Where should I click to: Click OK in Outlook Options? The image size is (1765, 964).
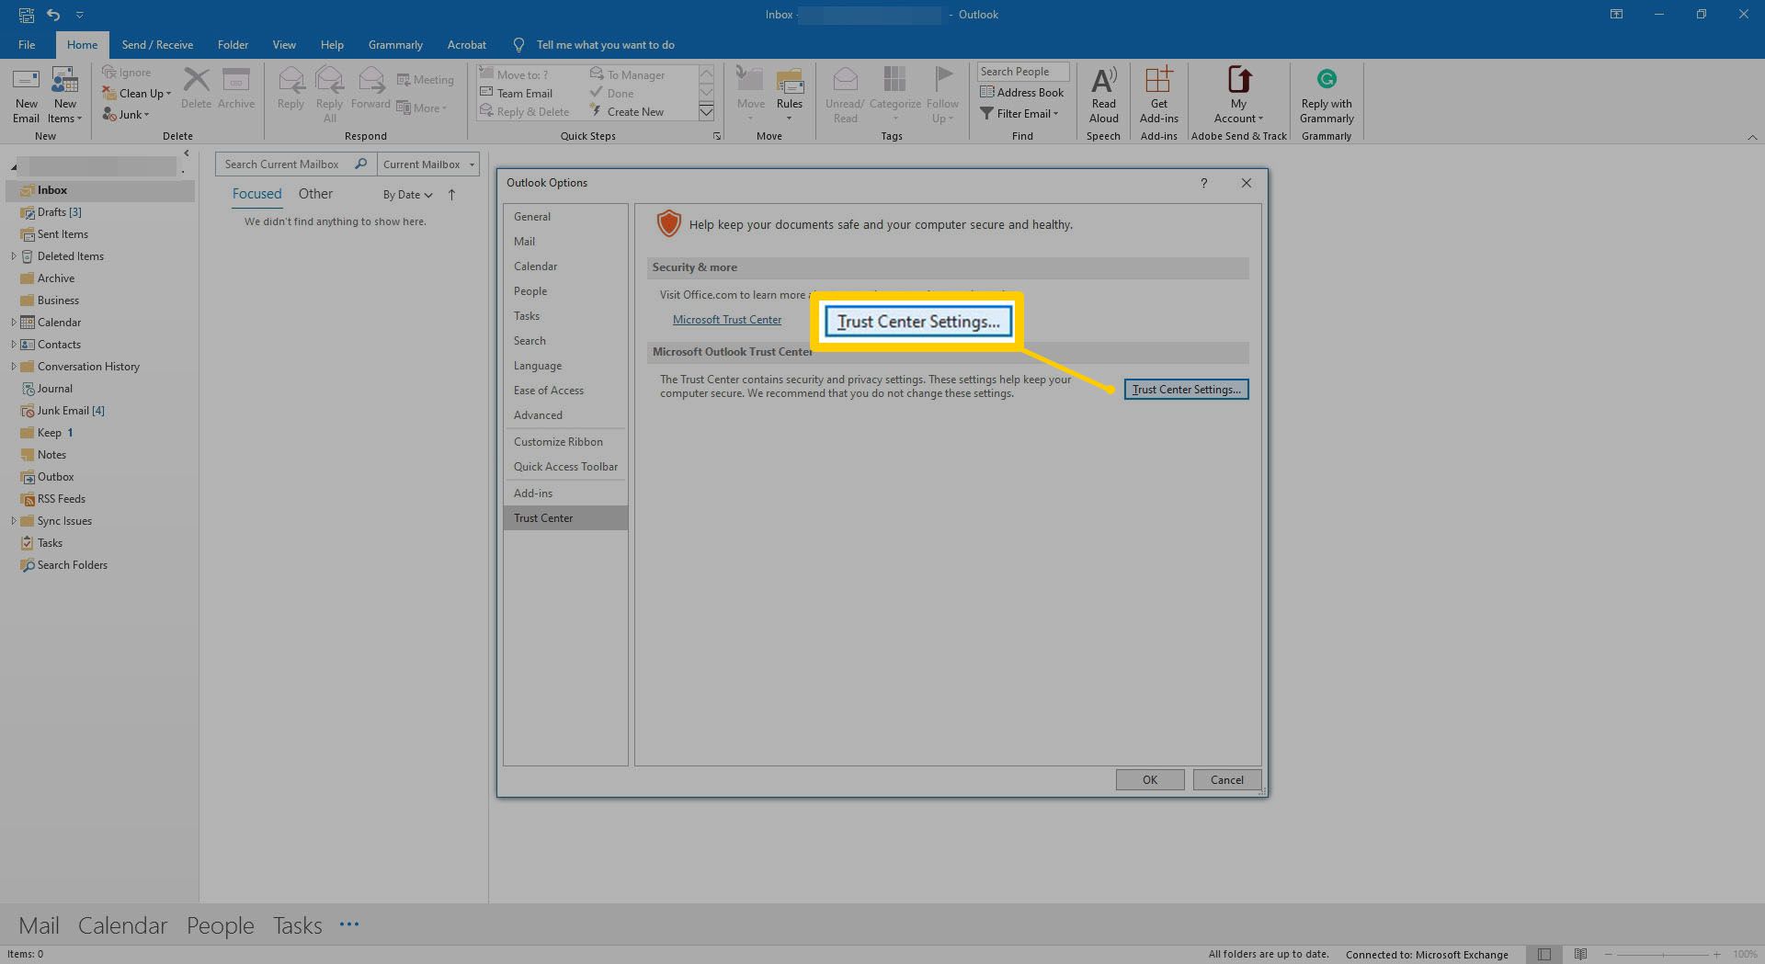tap(1150, 779)
